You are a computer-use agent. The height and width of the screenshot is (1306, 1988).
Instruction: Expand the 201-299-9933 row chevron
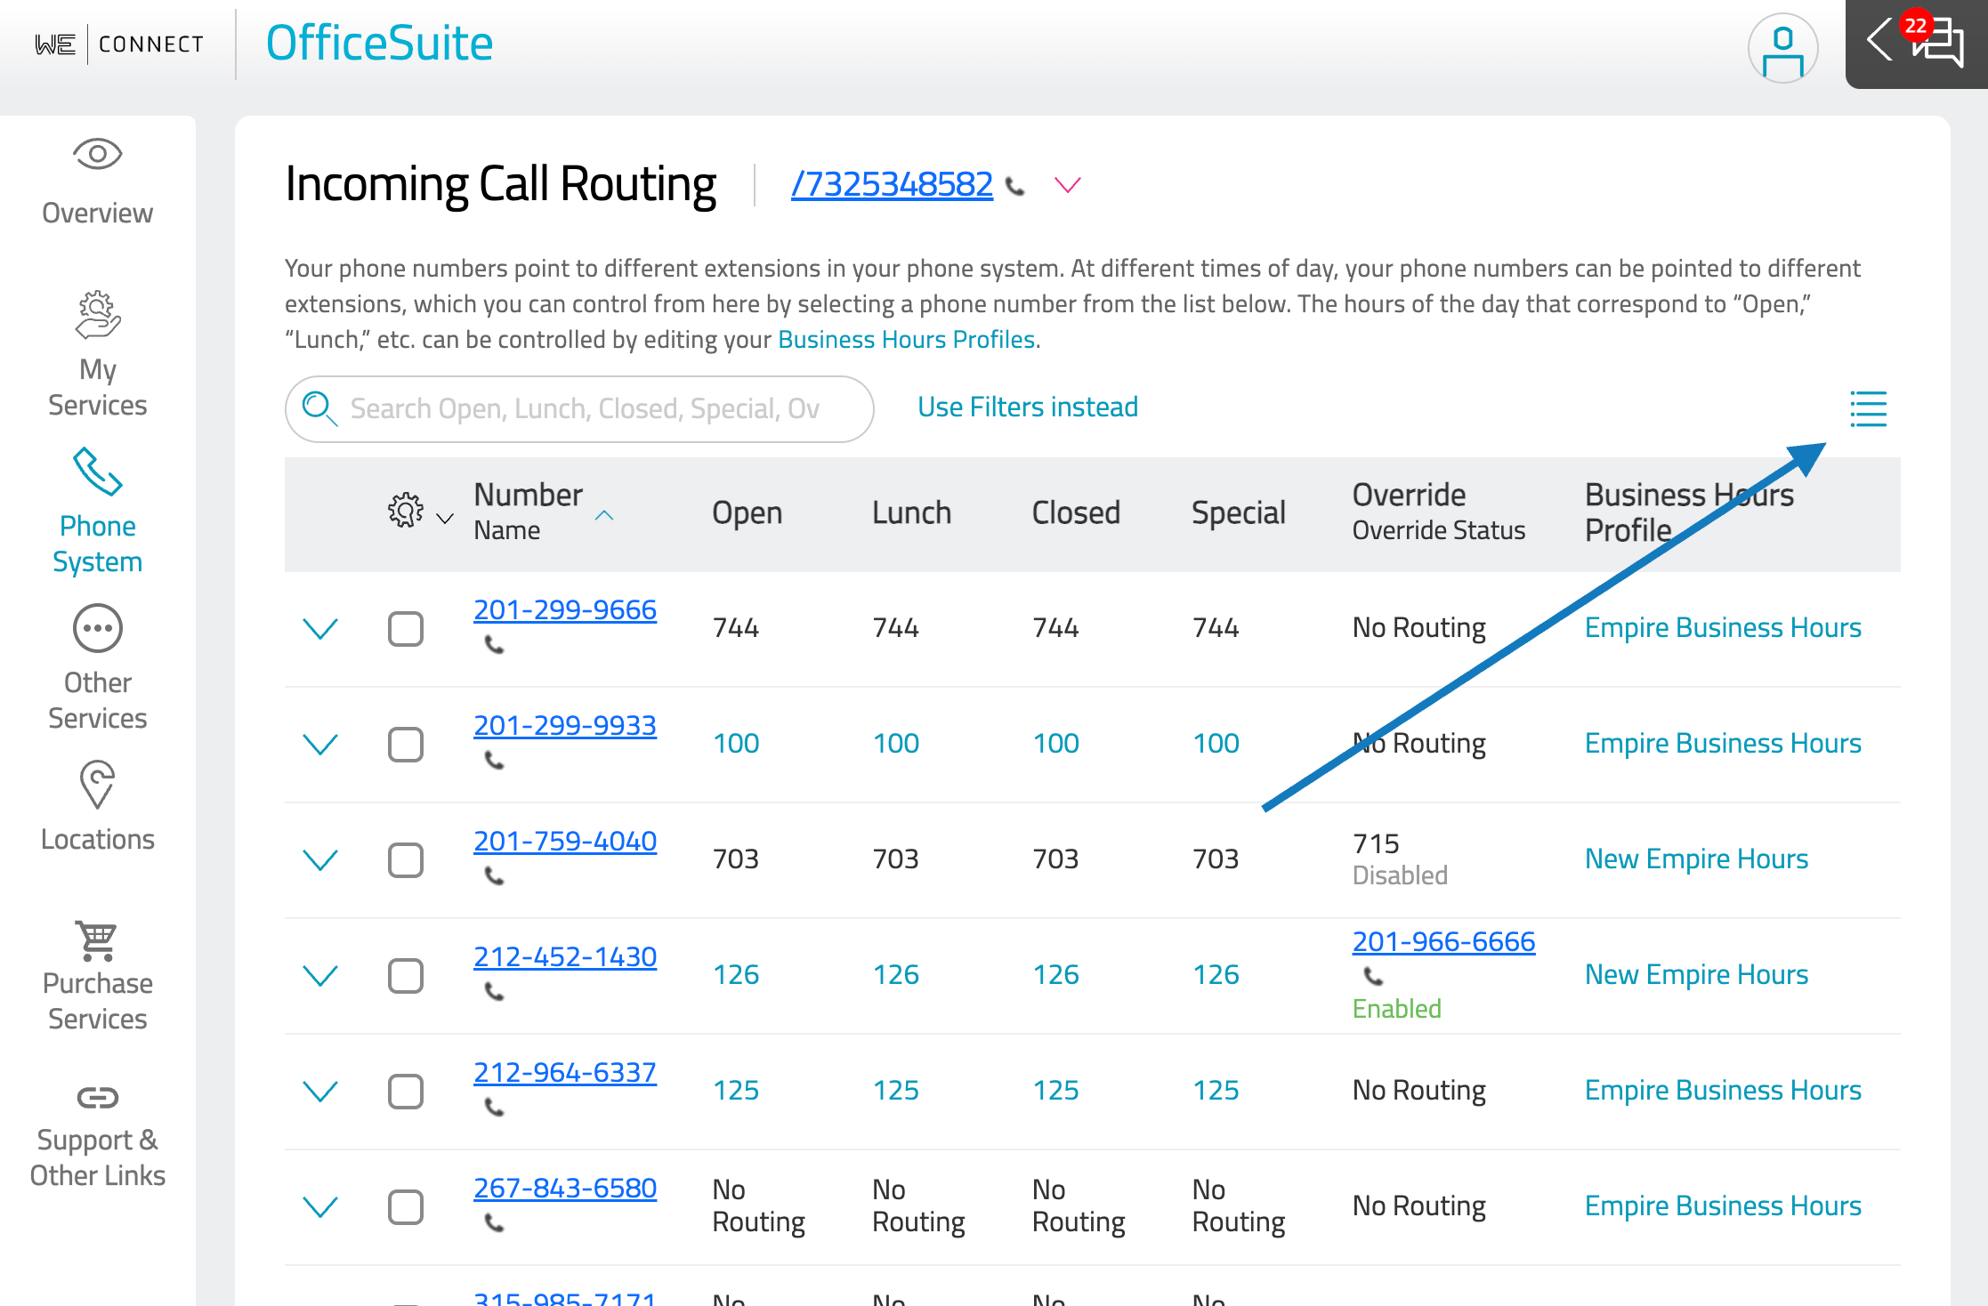(320, 745)
